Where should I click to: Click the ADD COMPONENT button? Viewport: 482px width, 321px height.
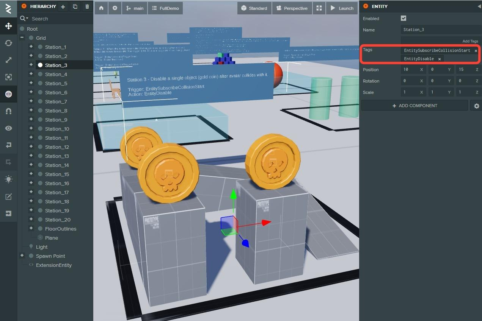point(414,106)
